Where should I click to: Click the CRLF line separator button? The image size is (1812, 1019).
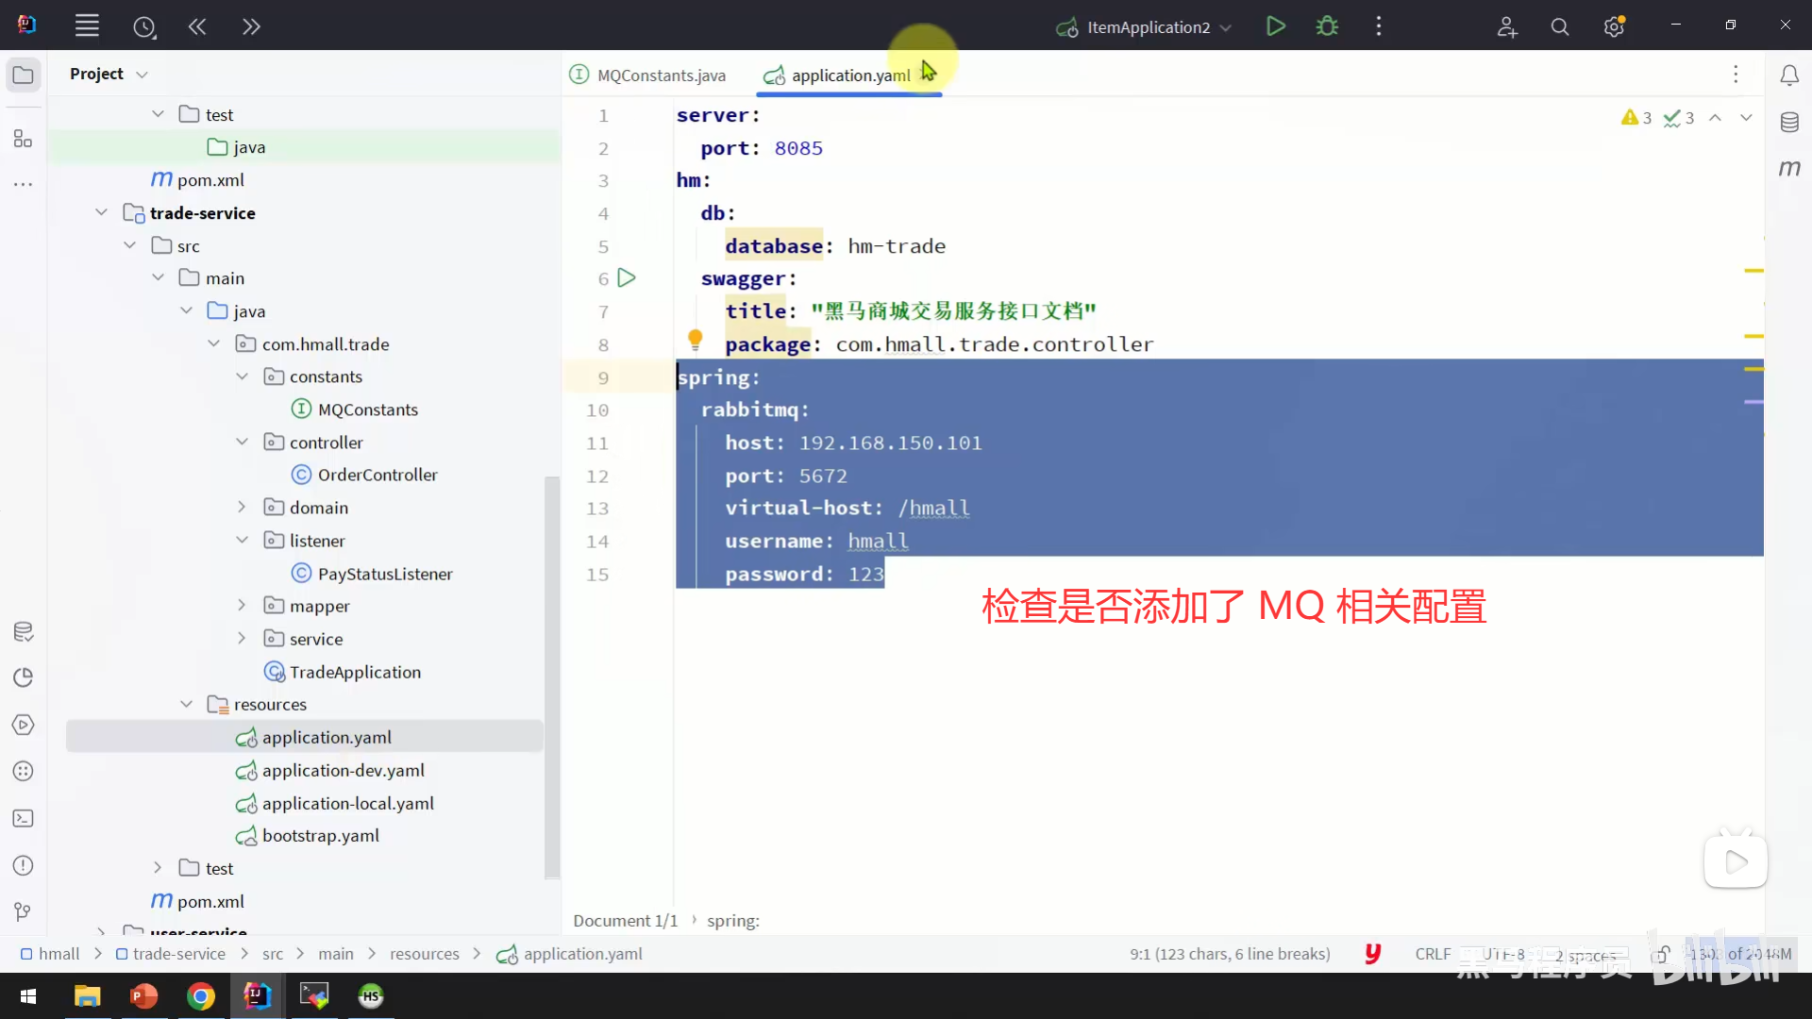pos(1433,954)
